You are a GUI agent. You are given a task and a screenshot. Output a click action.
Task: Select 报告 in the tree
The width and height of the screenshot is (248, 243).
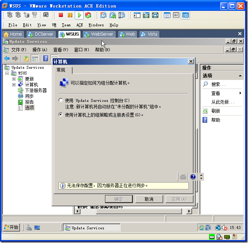point(29,102)
